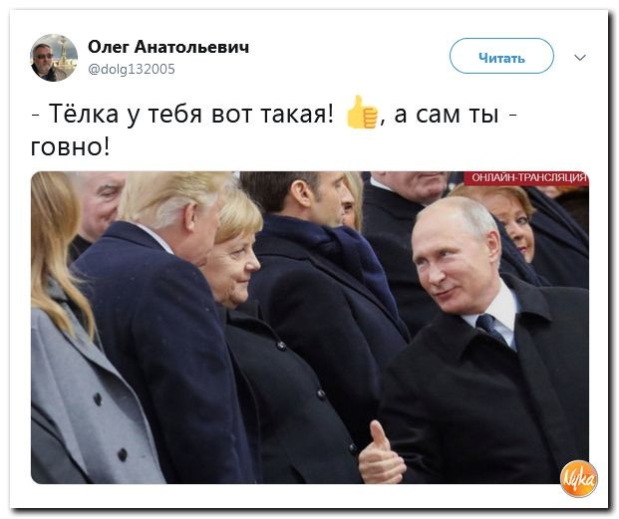Click the blue tie in the photo
Viewport: 619px width, 519px height.
click(x=489, y=328)
